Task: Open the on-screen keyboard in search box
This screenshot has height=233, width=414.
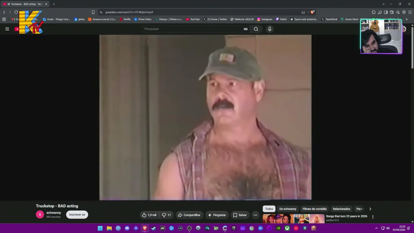Action: (245, 29)
